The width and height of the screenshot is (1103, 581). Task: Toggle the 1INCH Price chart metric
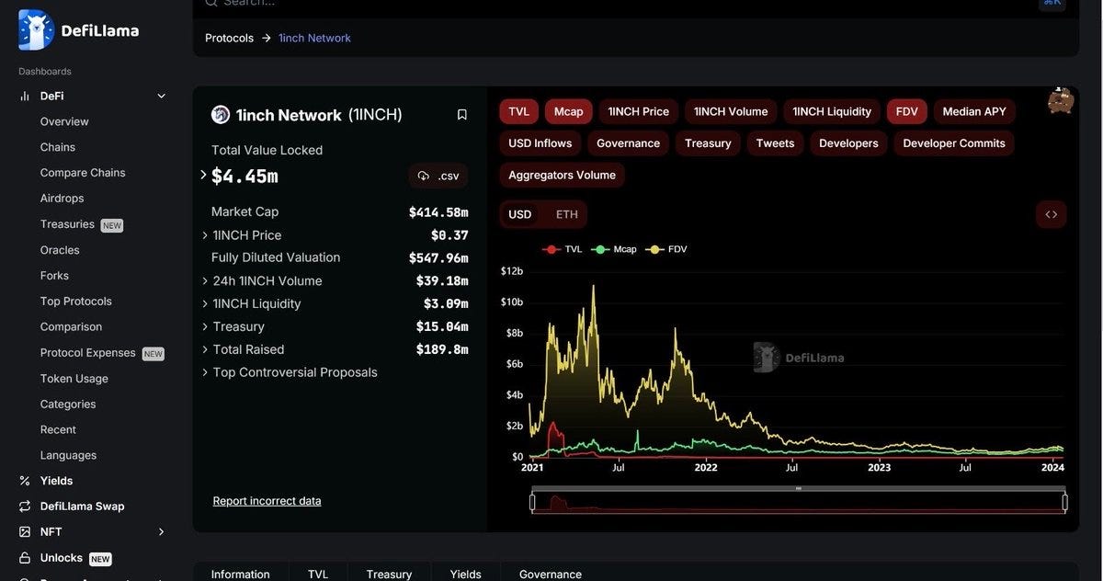click(x=639, y=111)
